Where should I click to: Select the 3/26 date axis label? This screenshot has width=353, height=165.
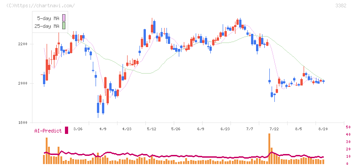coord(78,129)
